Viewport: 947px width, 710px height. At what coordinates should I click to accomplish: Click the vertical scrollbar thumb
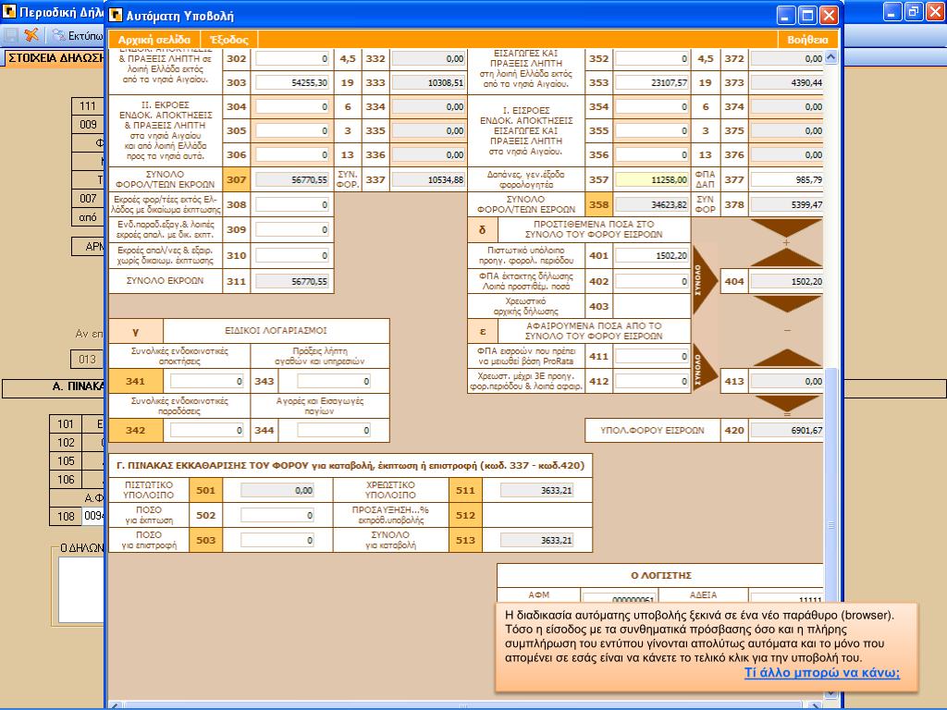tap(831, 525)
